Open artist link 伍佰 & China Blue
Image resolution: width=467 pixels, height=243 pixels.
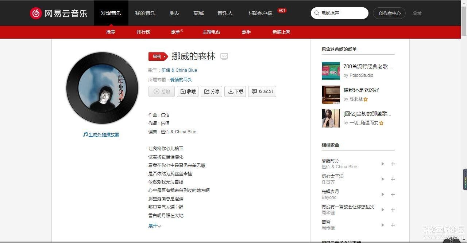pyautogui.click(x=179, y=70)
